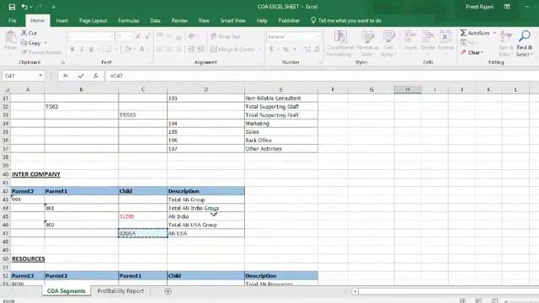Screen dimensions: 539x303
Task: Expand Clipboard dialog launcher
Action: (62, 62)
